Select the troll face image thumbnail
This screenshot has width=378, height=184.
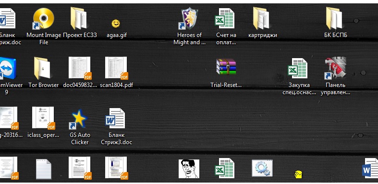(189, 169)
